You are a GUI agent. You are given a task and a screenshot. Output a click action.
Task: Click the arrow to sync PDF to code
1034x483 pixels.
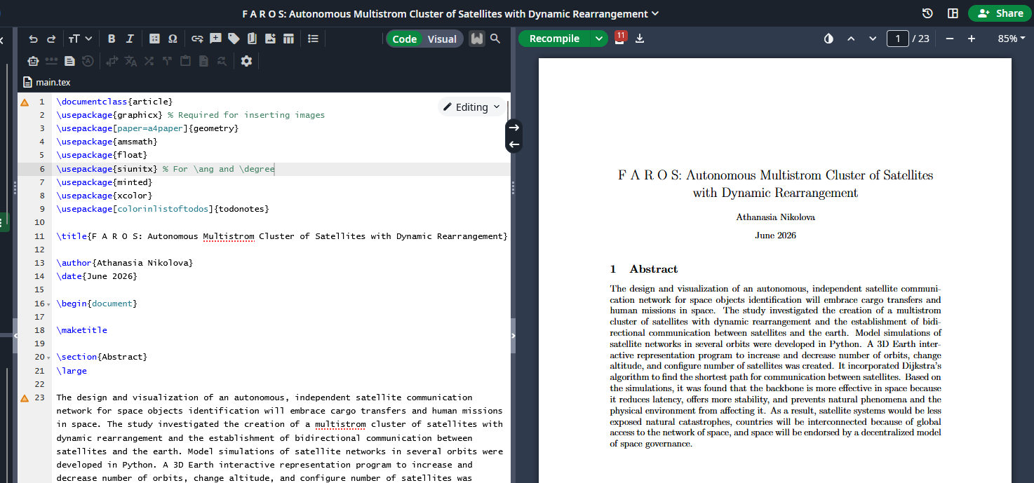coord(513,144)
